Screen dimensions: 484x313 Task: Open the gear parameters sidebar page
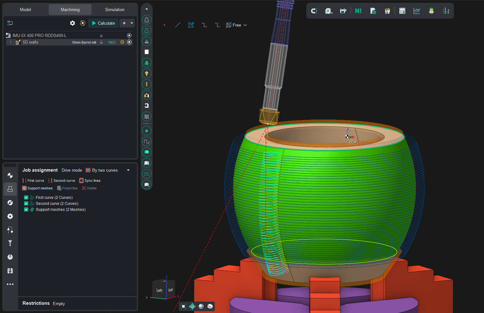(x=10, y=216)
